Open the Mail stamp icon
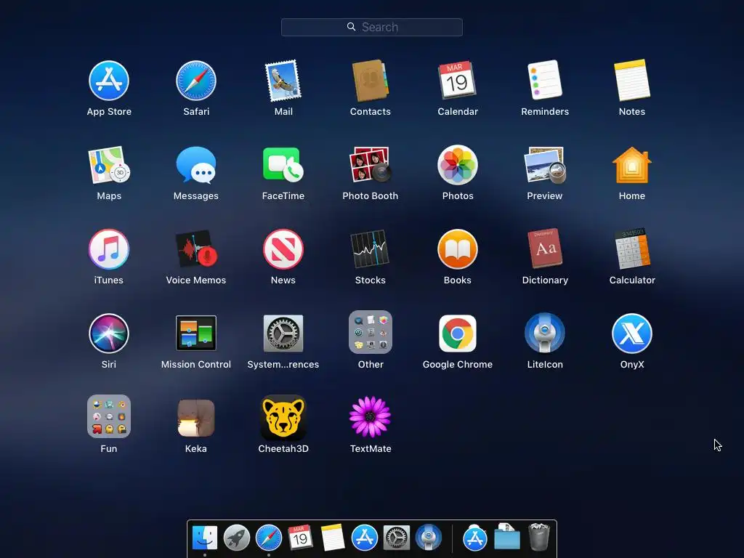This screenshot has height=558, width=744. (x=283, y=81)
